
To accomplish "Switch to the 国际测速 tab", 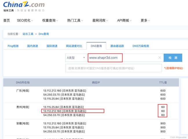I will pos(52,46).
